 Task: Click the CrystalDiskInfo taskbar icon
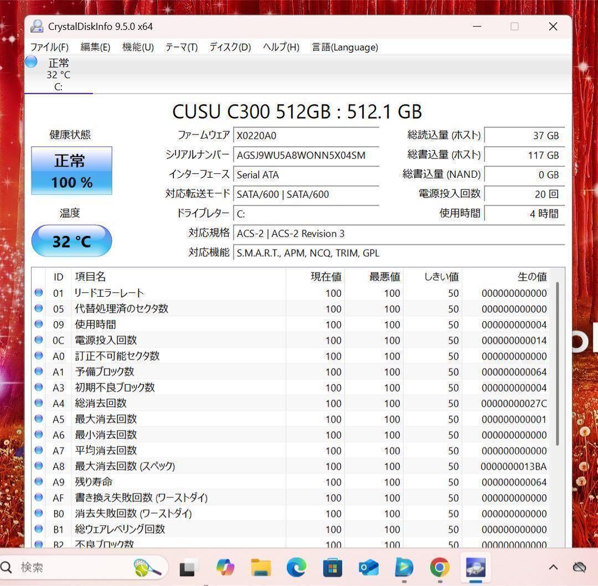pyautogui.click(x=475, y=567)
